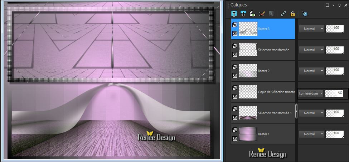This screenshot has height=162, width=349.
Task: Hide the Raster 1 layer
Action: (x=234, y=139)
